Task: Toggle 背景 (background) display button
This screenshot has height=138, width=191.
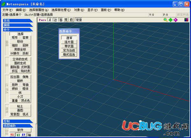Action: (79, 20)
